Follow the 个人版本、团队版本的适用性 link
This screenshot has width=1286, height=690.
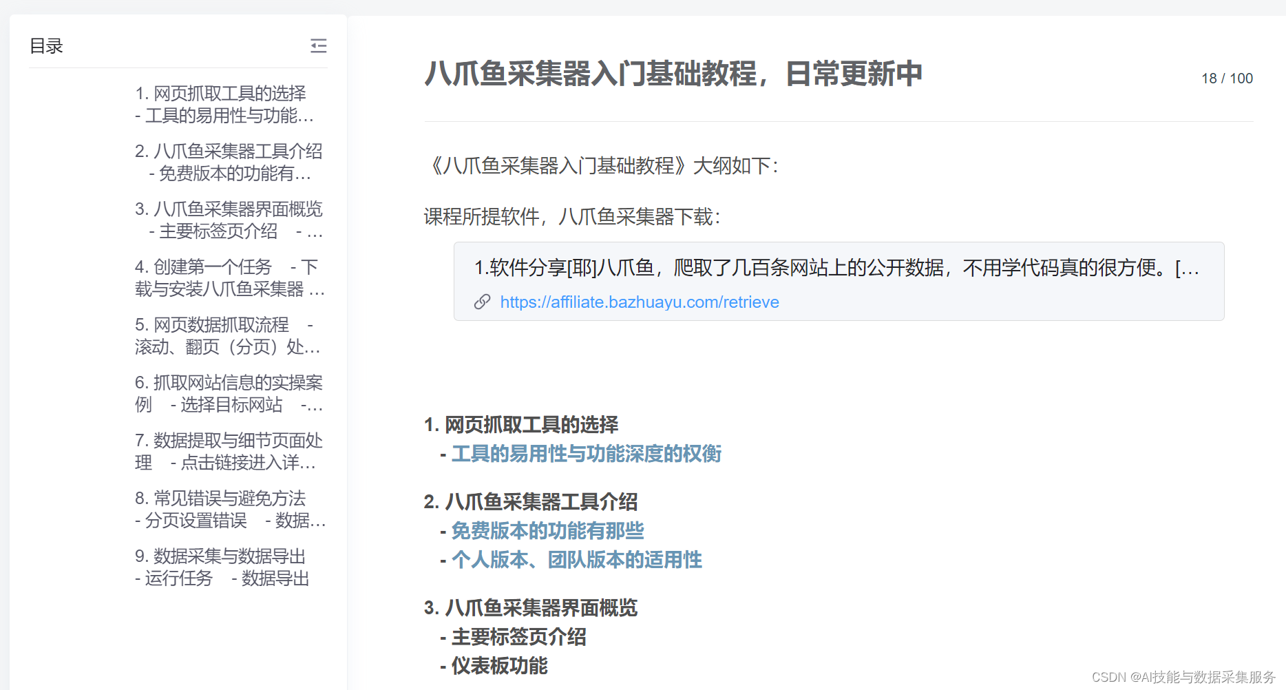576,560
